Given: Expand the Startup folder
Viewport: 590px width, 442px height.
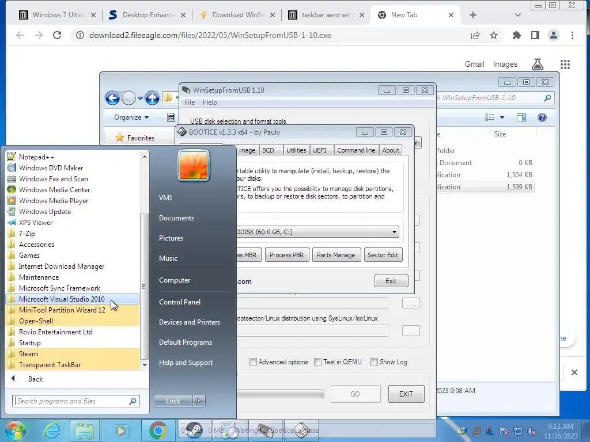Looking at the screenshot, I should (30, 343).
